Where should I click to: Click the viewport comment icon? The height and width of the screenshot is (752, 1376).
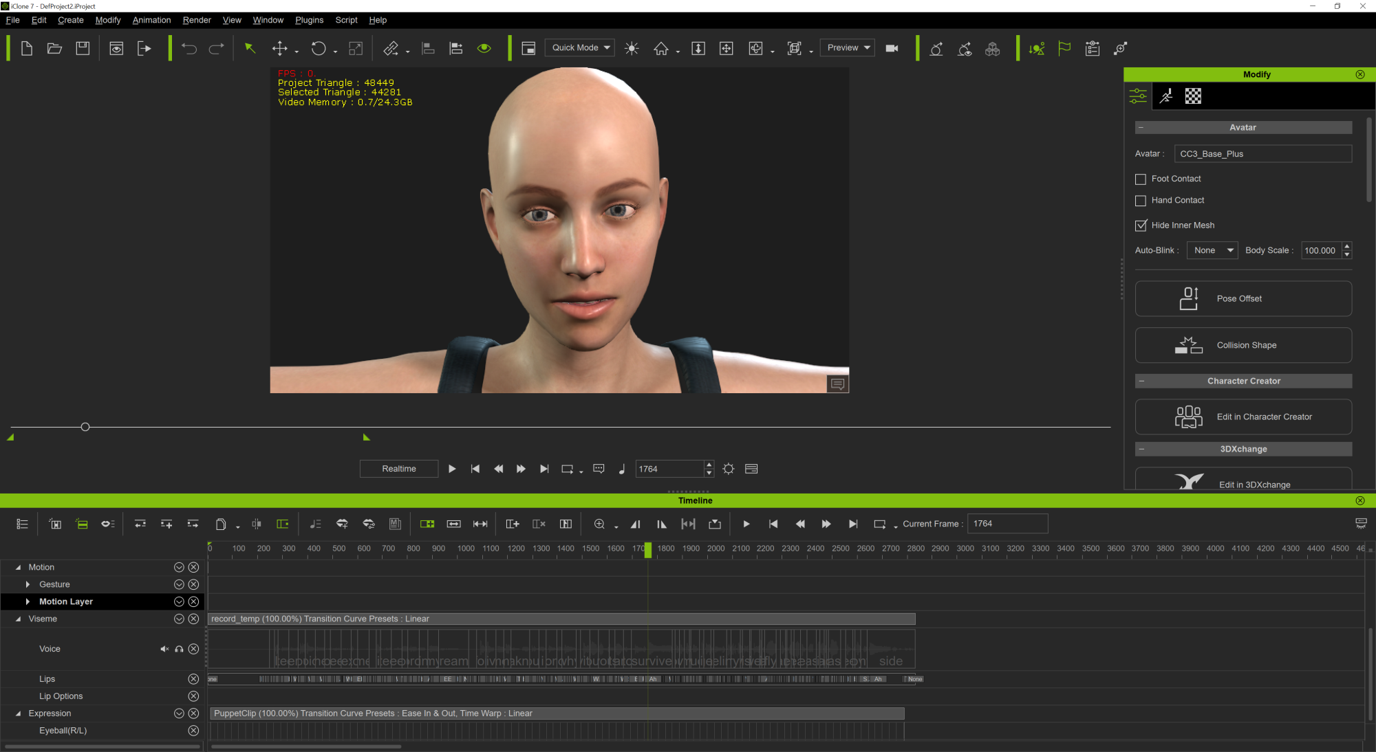click(x=837, y=384)
